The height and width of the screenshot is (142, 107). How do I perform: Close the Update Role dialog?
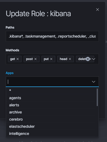point(98,10)
